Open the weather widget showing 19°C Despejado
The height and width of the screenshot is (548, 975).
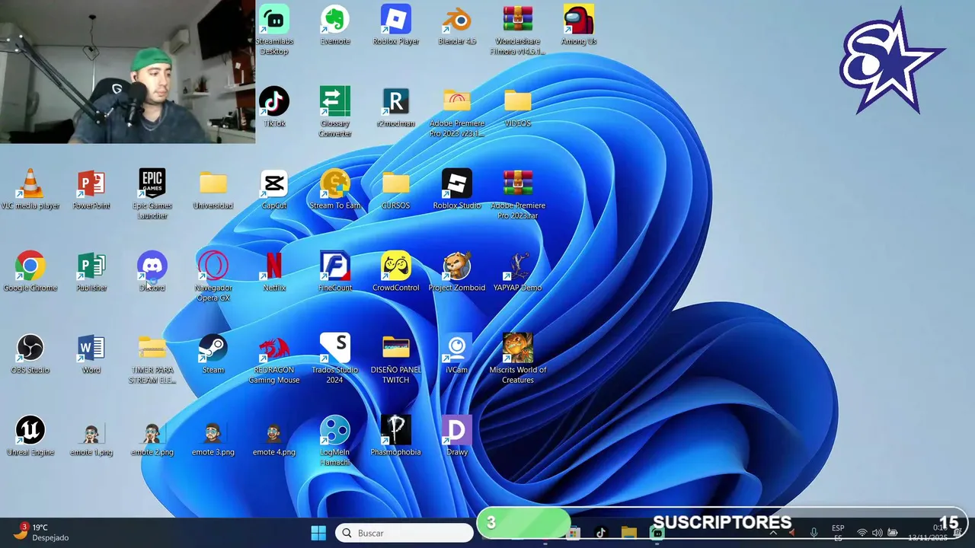coord(43,532)
